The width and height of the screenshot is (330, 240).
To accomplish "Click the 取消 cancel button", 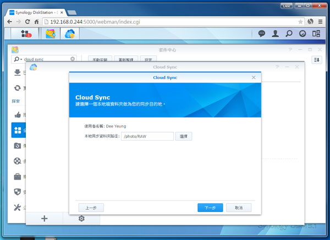I will pos(238,208).
